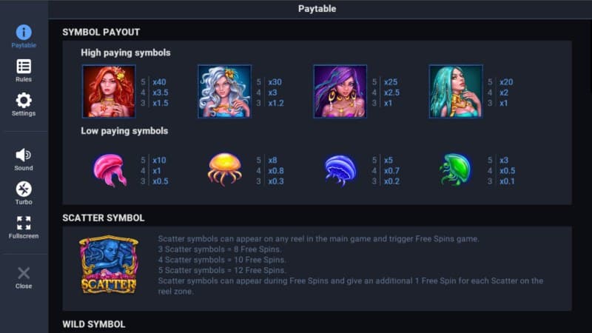Click the Scatter Symbol heading
The height and width of the screenshot is (333, 592).
[104, 218]
